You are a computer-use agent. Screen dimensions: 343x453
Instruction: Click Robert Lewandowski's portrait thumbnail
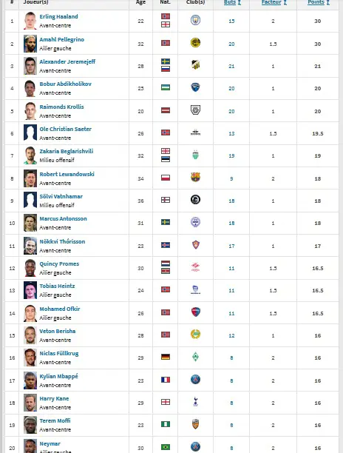tap(30, 178)
